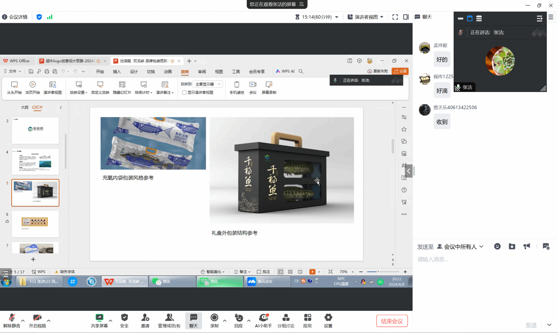
Task: Expand share screen options arrow
Action: tap(111, 320)
